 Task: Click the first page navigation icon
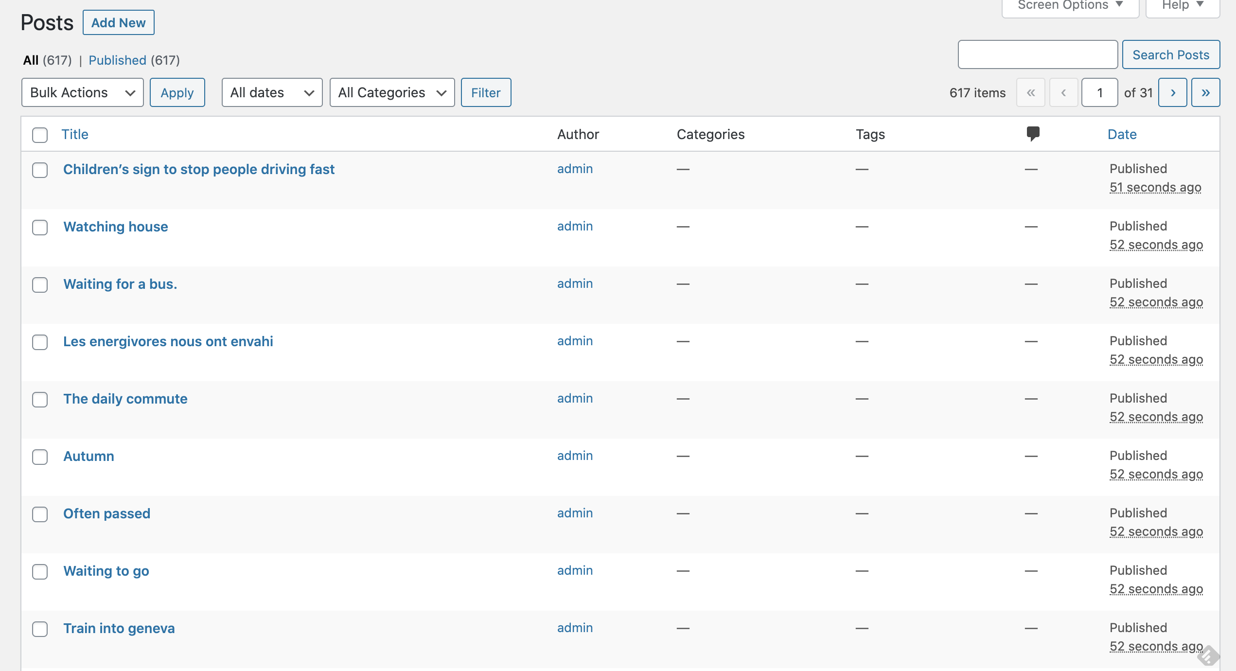click(1032, 92)
